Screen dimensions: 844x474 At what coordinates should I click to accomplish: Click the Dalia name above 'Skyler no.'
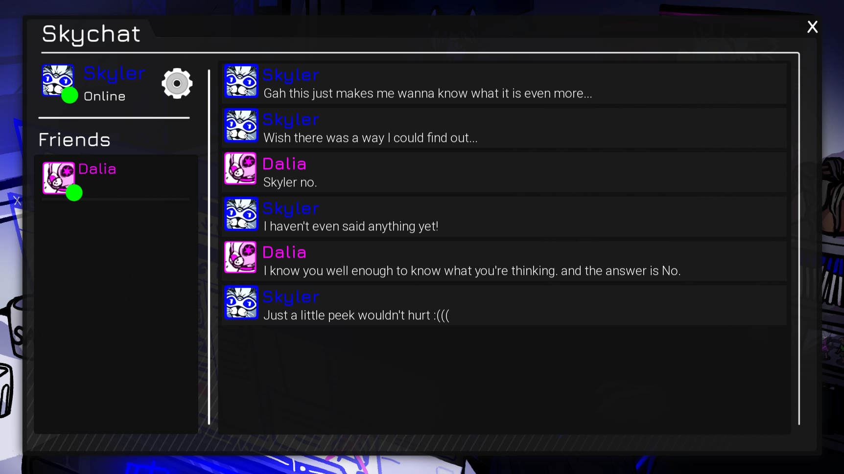tap(284, 164)
